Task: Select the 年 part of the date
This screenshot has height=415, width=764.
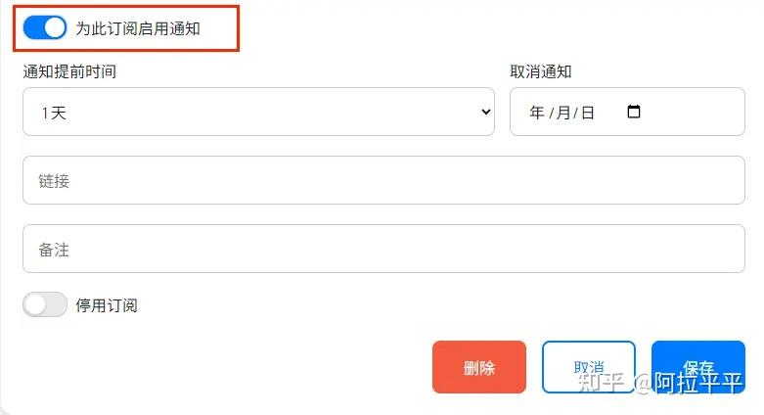Action: [536, 113]
